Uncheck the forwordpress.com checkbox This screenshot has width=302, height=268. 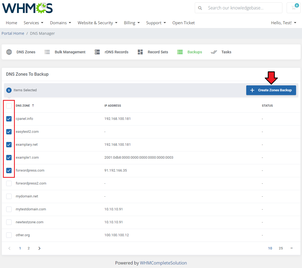click(x=9, y=170)
